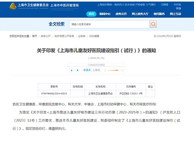The image size is (194, 150).
Task: Open the 网上政务大厅 navigation tab
Action: [x=140, y=14]
